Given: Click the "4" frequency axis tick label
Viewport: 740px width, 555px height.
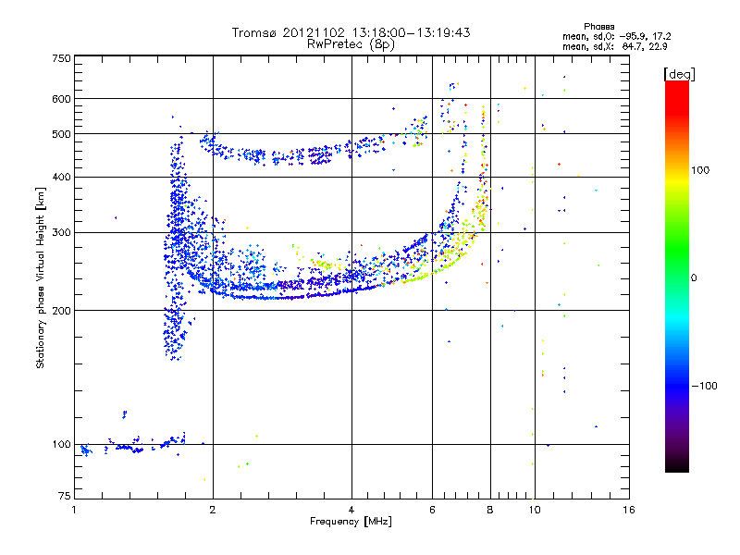Looking at the screenshot, I should (x=351, y=510).
